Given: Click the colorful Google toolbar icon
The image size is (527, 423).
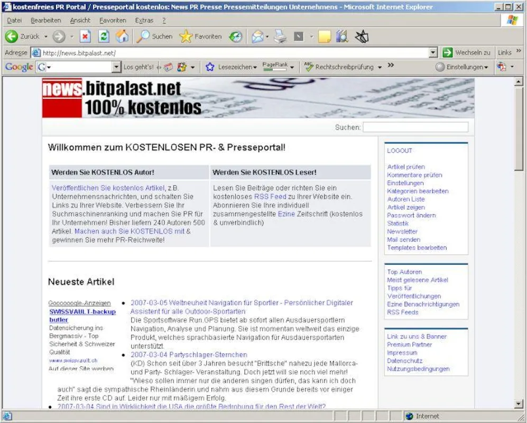Looking at the screenshot, I should [x=182, y=67].
